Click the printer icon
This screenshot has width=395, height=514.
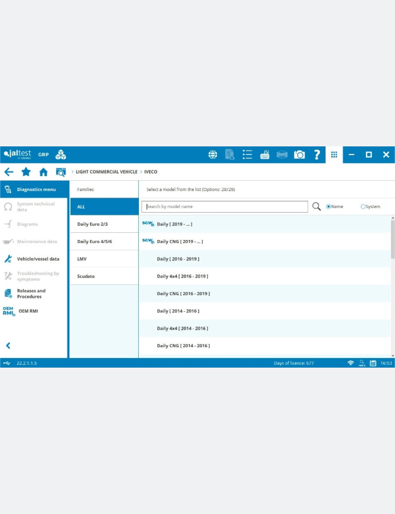coord(282,154)
